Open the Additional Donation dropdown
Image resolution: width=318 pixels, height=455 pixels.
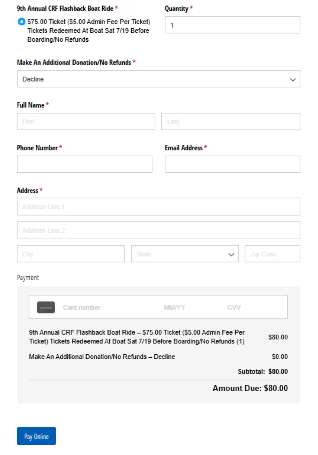coord(158,79)
